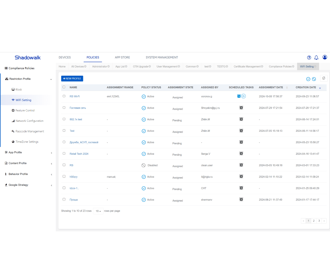Open the rows per page dropdown
This screenshot has width=330, height=275.
pos(98,211)
